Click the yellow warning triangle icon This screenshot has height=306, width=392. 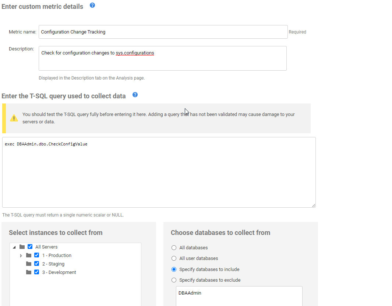point(14,118)
